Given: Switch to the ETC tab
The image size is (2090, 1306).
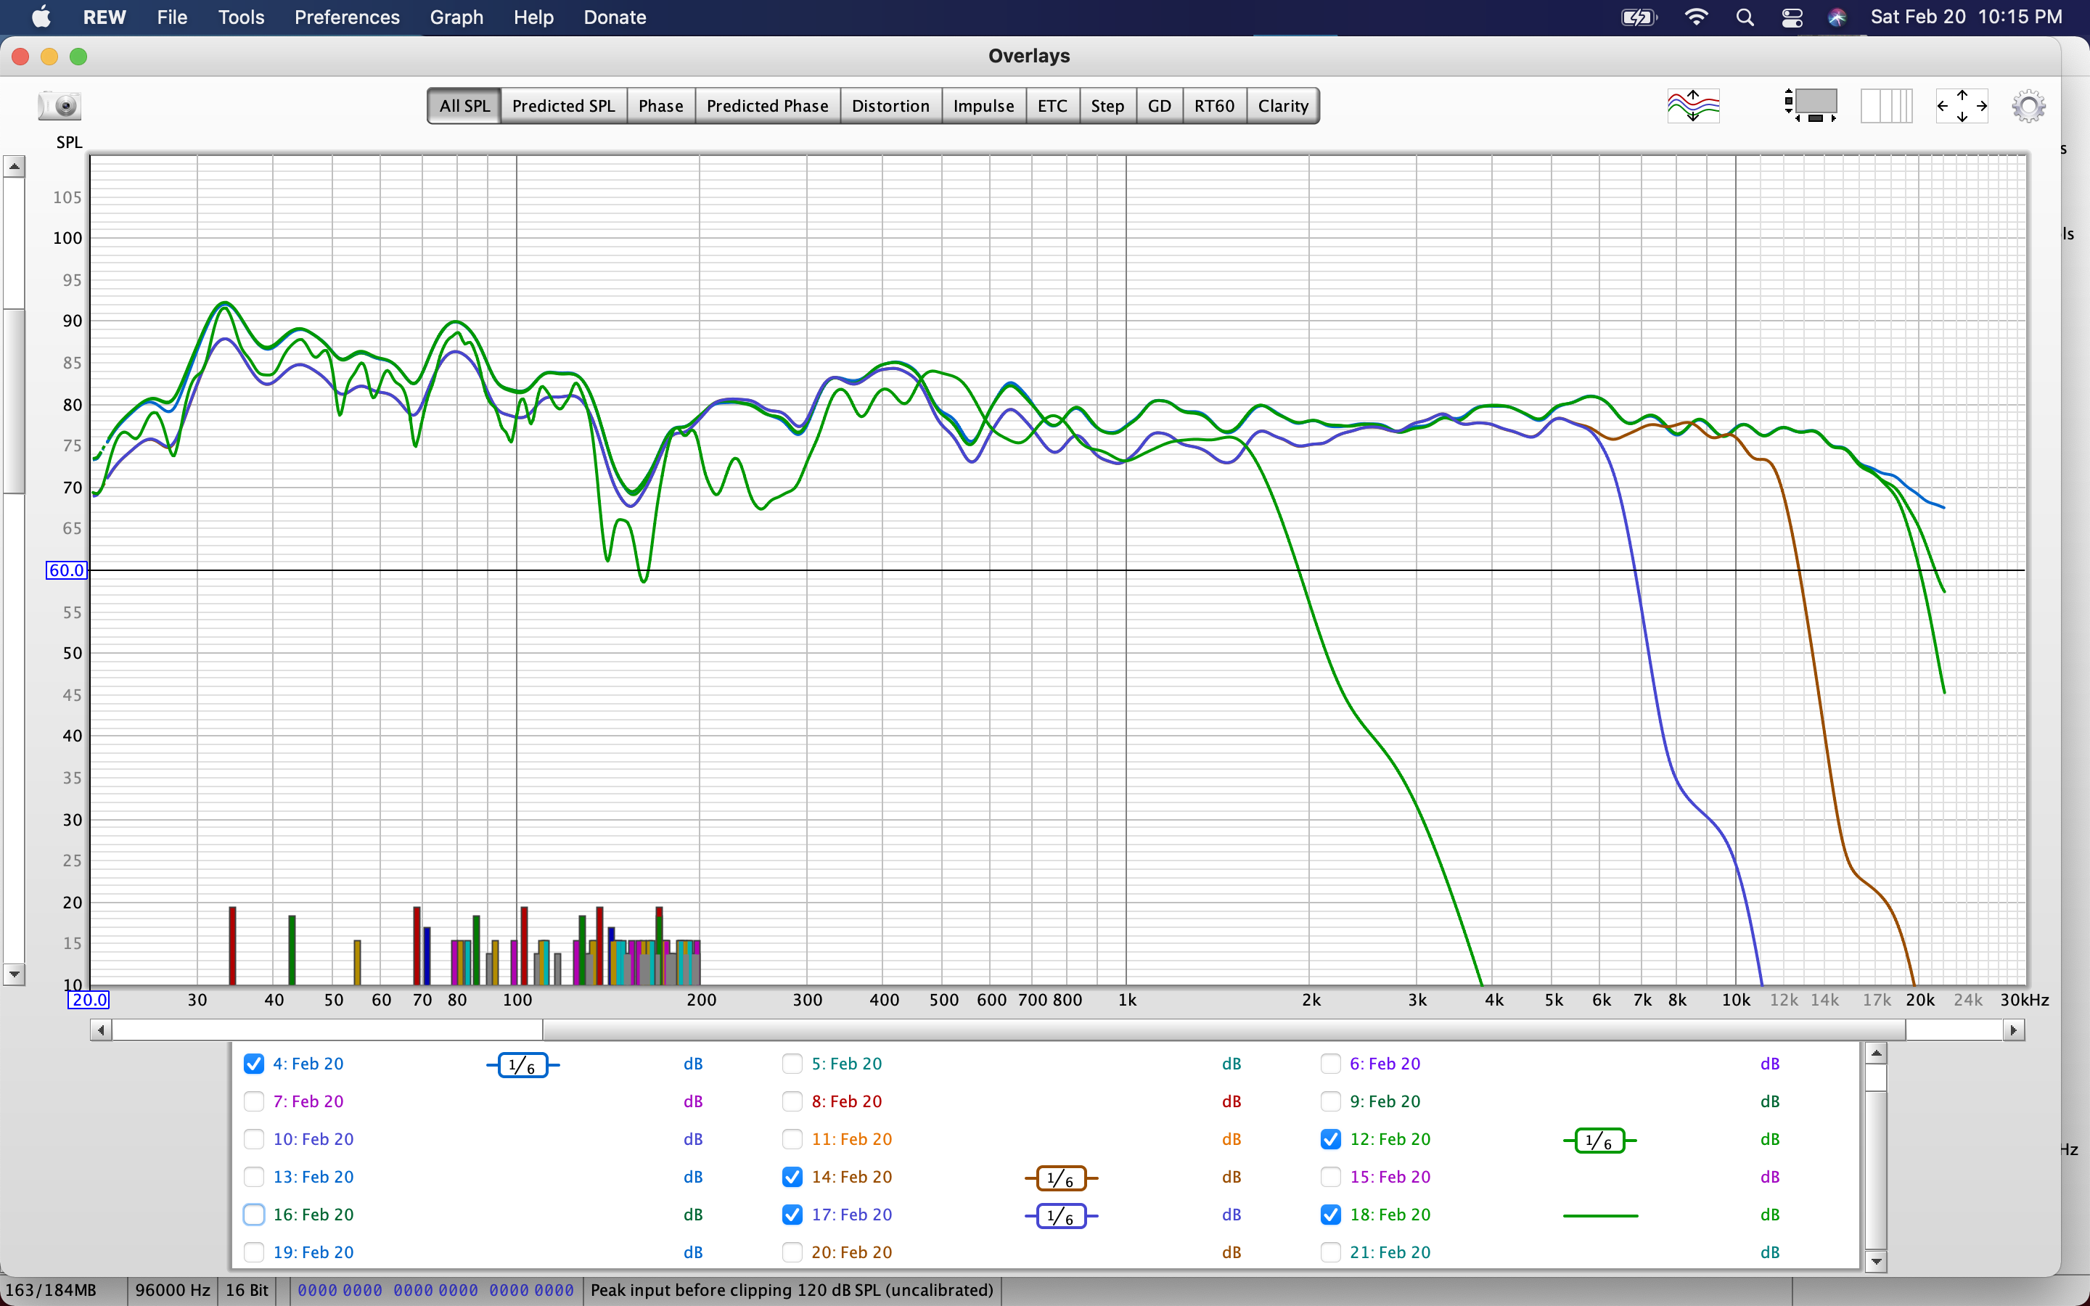Looking at the screenshot, I should click(x=1052, y=105).
